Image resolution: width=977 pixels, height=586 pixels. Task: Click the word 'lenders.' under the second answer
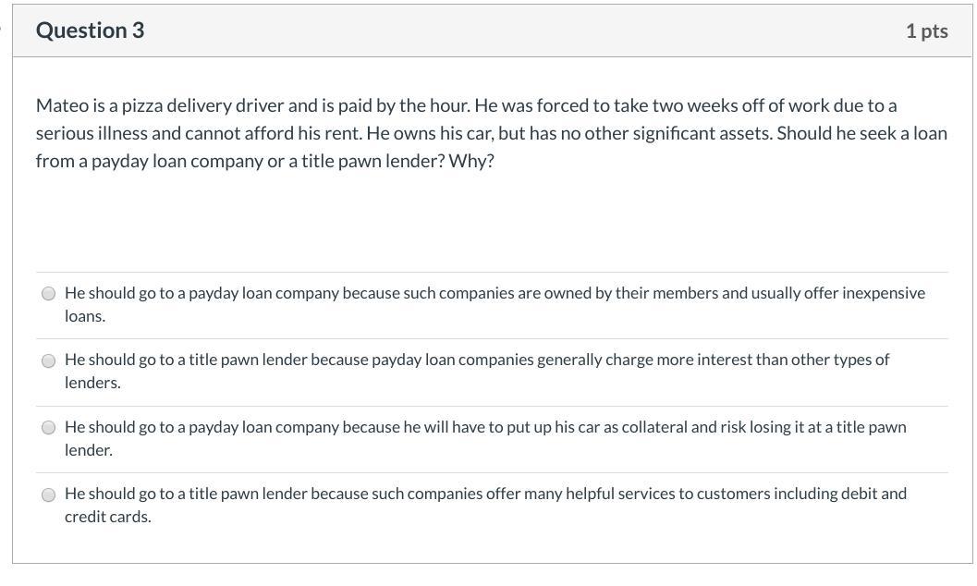[x=92, y=383]
